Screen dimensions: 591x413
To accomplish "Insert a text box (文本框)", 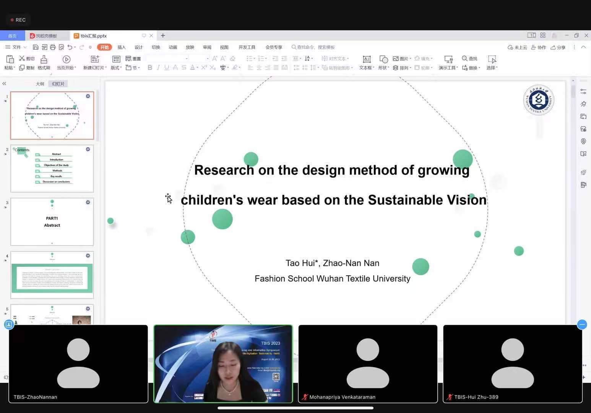I will click(366, 59).
